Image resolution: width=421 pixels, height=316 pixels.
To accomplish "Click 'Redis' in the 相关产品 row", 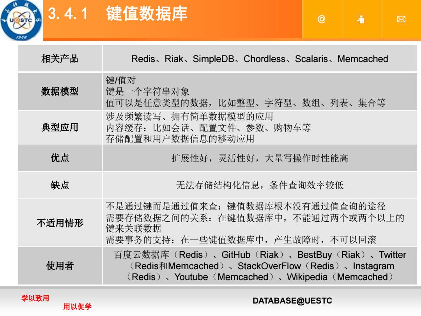I will pyautogui.click(x=143, y=59).
